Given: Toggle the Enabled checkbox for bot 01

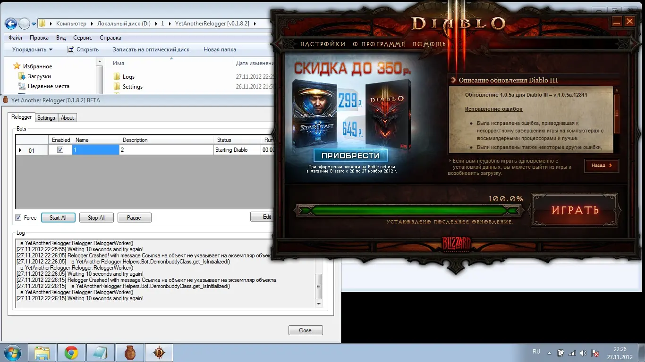Looking at the screenshot, I should [x=60, y=150].
